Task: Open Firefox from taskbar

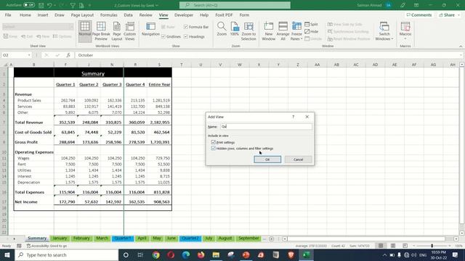Action: 201,254
